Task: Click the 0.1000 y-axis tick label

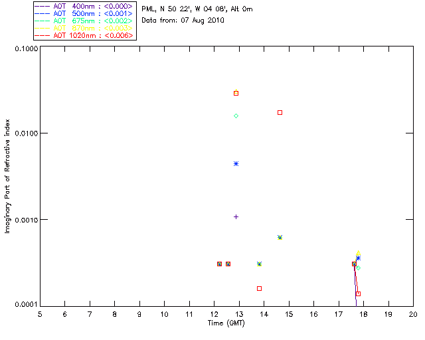Action: coord(27,48)
